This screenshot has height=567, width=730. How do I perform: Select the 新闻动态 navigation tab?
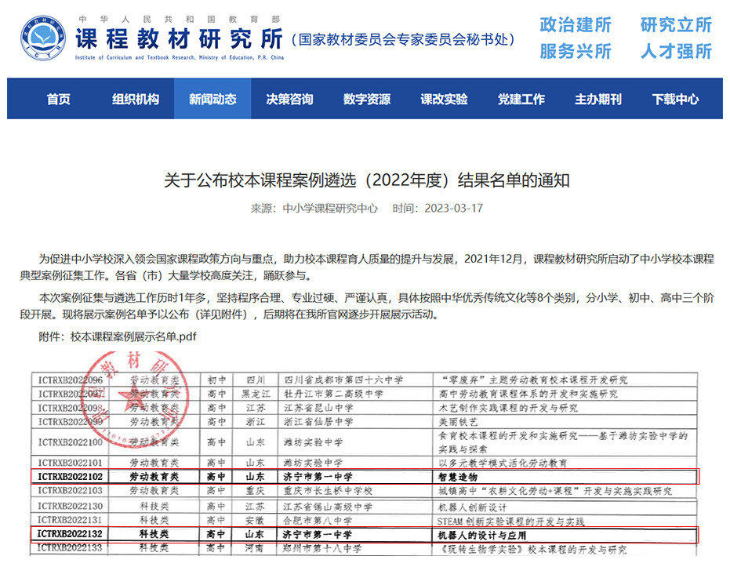(x=212, y=99)
